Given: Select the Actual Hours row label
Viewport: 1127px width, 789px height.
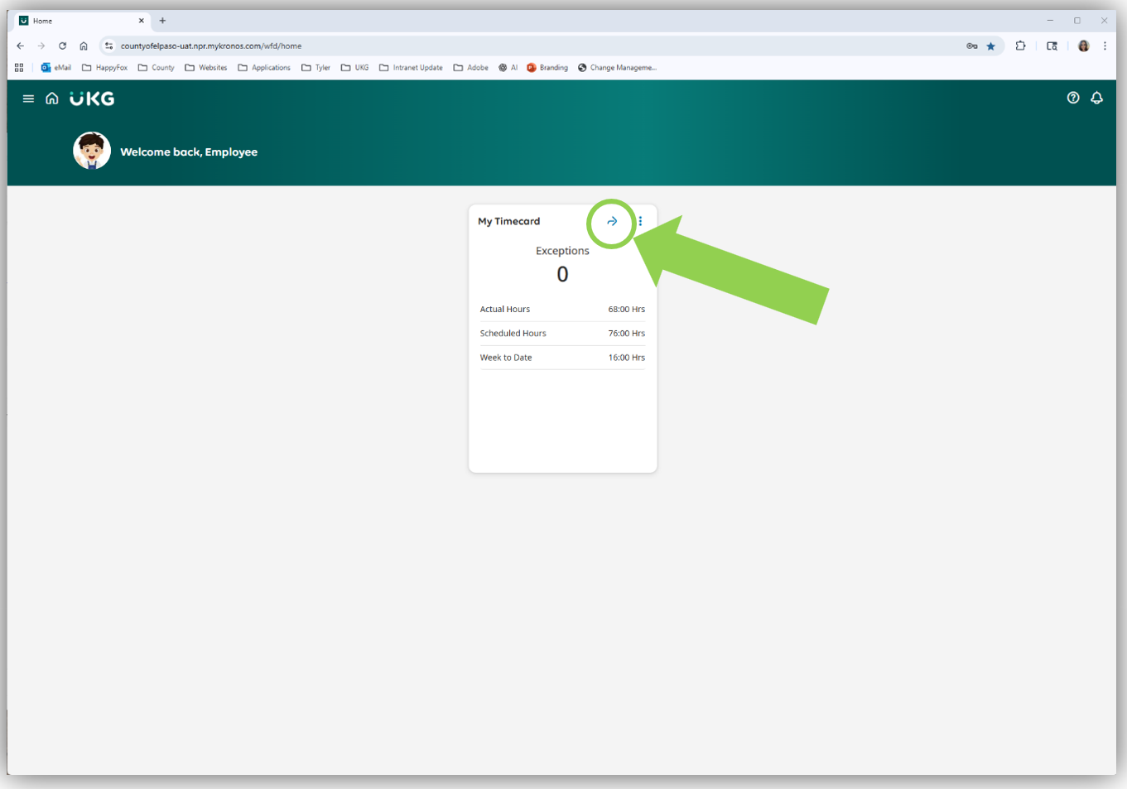Looking at the screenshot, I should click(x=505, y=309).
